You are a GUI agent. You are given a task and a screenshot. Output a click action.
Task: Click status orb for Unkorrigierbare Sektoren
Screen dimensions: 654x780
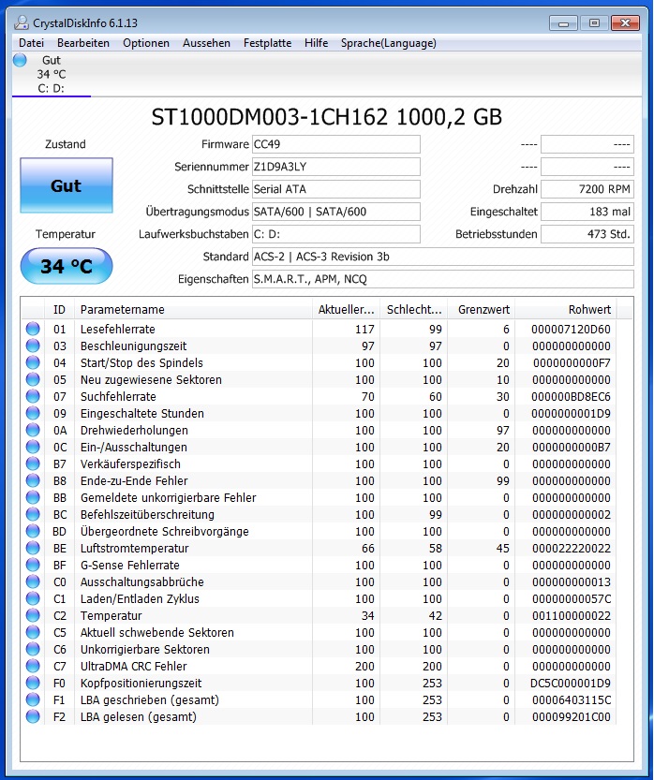(33, 650)
